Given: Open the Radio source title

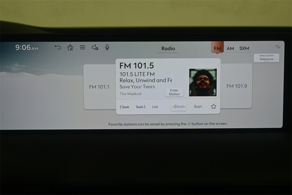Looking at the screenshot, I should pos(168,49).
